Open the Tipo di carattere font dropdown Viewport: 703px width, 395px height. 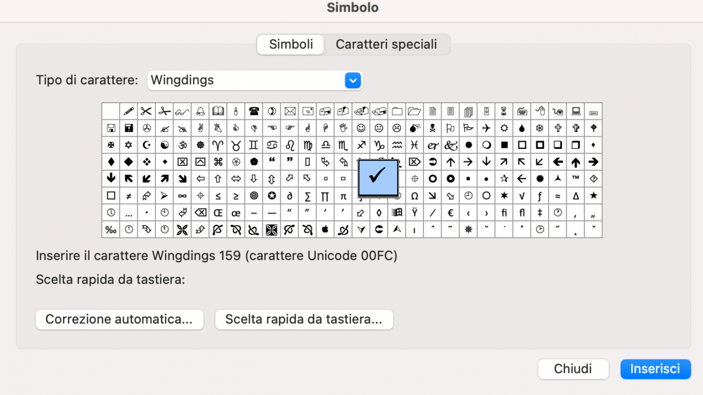pos(255,80)
